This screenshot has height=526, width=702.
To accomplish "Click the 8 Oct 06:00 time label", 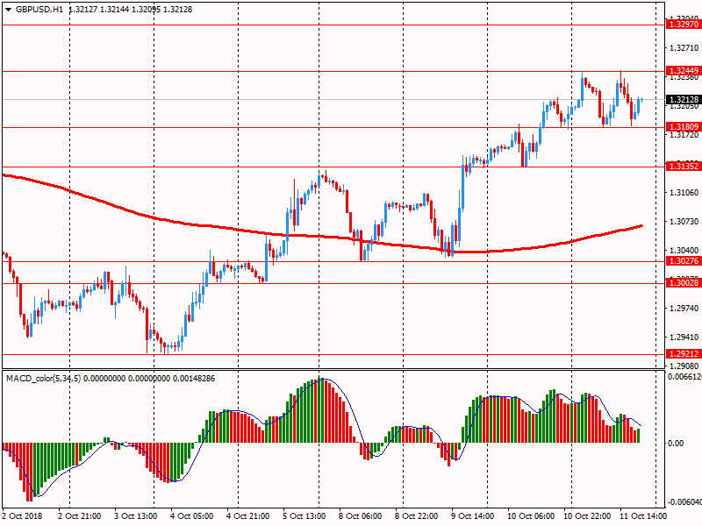I will point(361,515).
